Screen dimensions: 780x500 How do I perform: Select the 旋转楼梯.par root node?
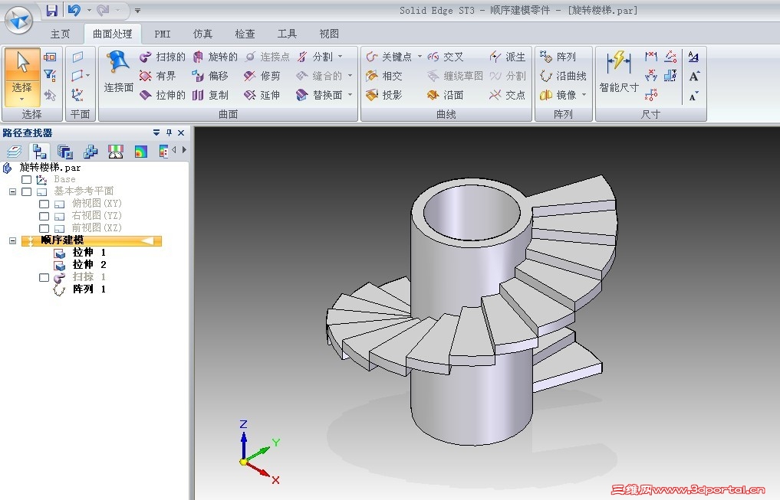point(43,168)
